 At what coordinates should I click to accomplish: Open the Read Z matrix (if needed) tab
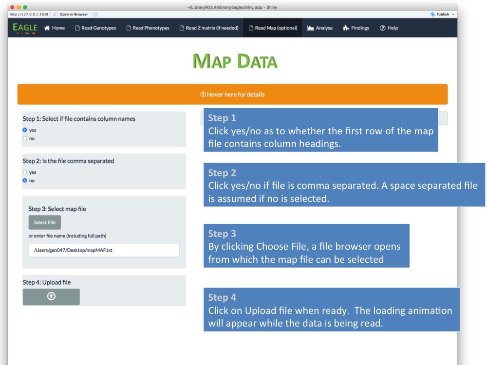pos(209,28)
